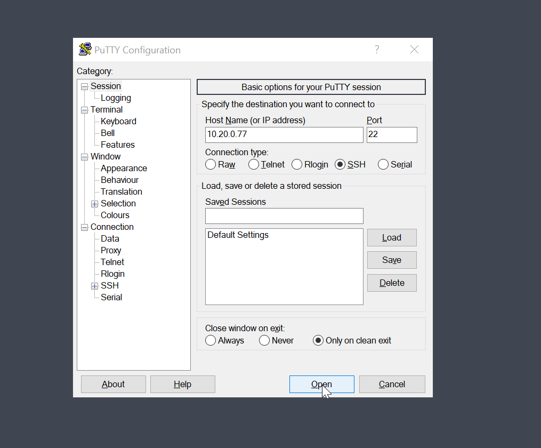Open the Appearance category
Viewport: 541px width, 448px height.
pos(124,168)
